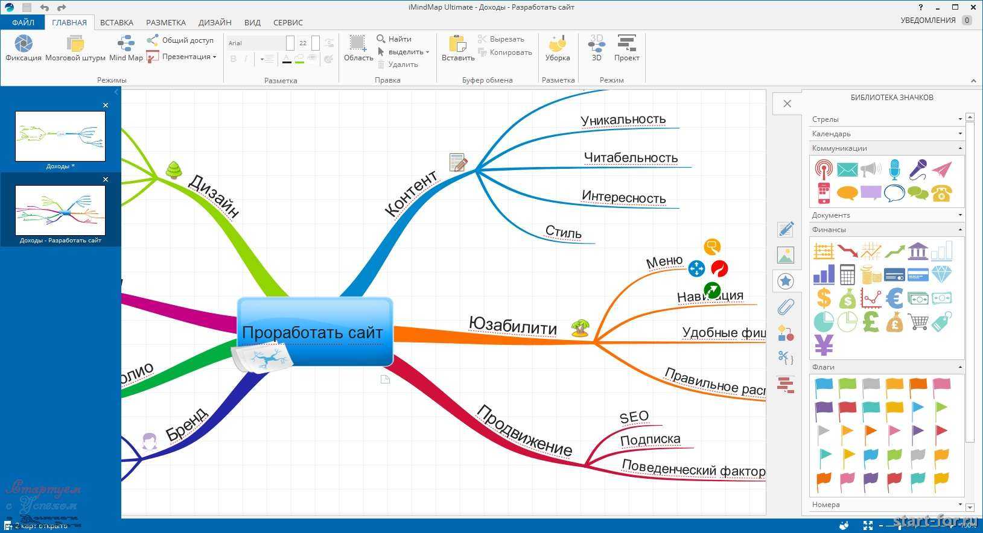Viewport: 983px width, 533px height.
Task: Pick the shopping cart icon in Финансы
Action: tap(918, 321)
